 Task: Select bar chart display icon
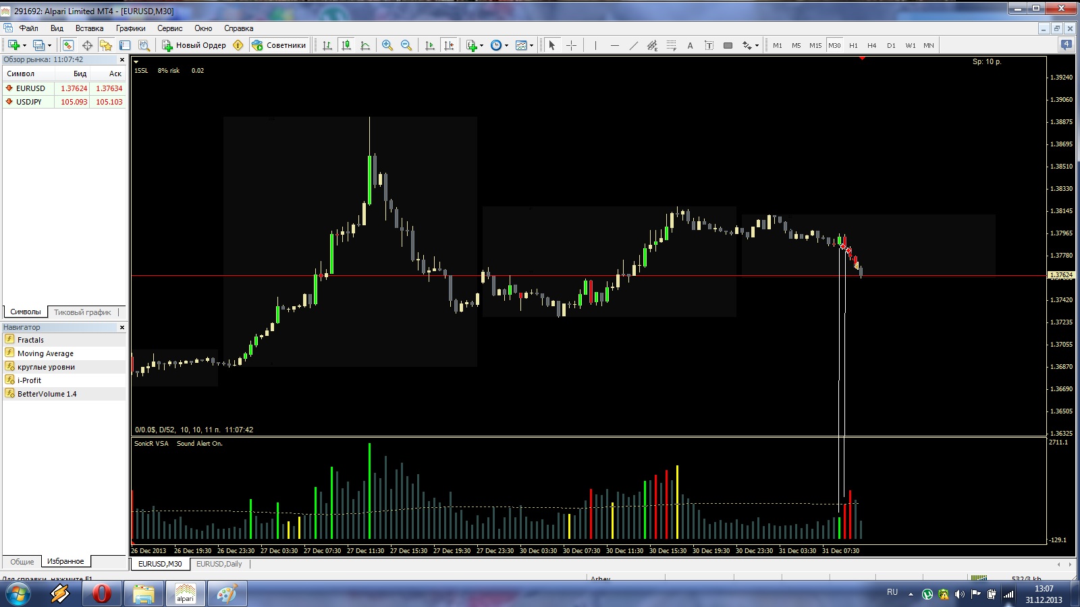[x=327, y=45]
